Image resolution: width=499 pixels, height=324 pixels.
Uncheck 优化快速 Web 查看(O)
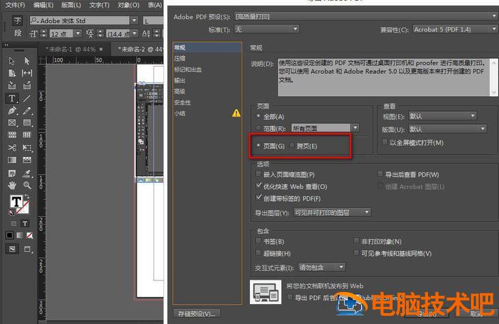(259, 186)
